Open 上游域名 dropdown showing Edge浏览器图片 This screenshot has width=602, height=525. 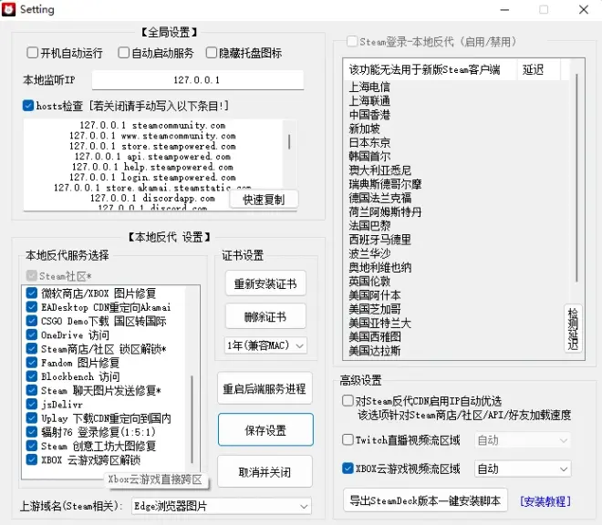[221, 506]
